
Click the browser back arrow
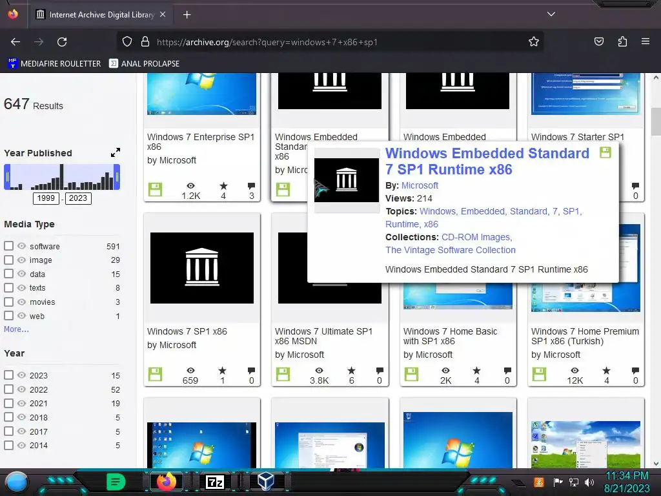coord(15,42)
